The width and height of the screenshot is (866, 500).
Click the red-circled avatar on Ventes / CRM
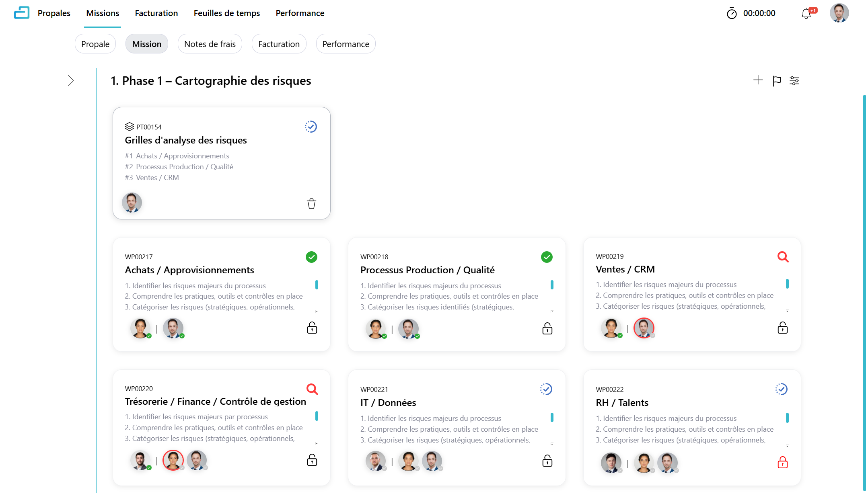coord(644,328)
